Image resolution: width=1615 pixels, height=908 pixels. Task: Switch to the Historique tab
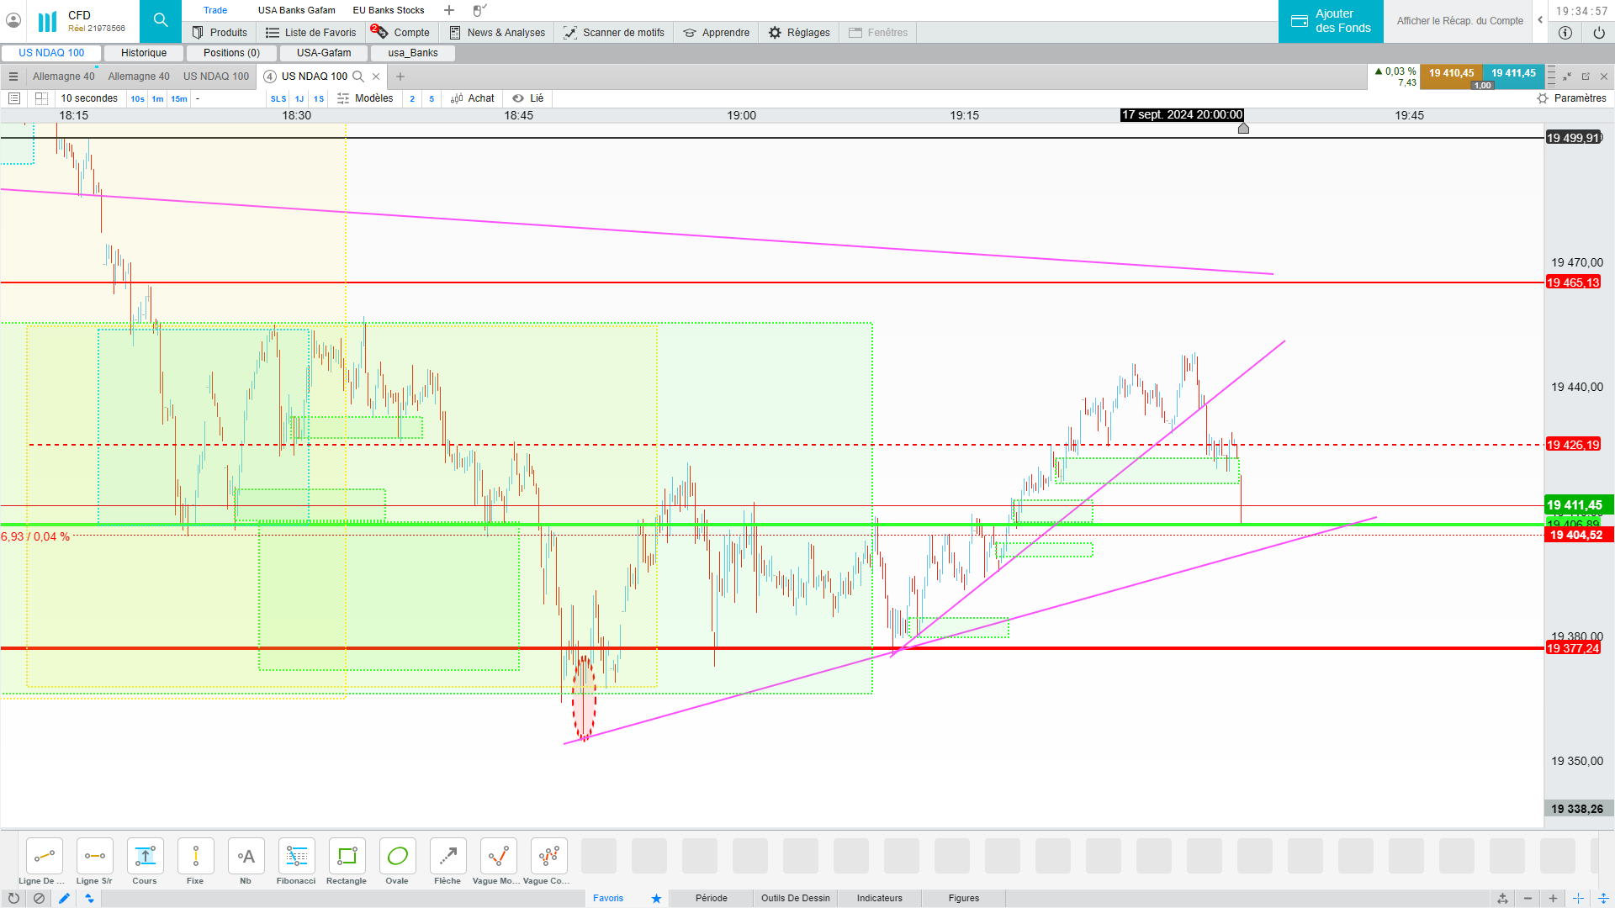click(144, 53)
